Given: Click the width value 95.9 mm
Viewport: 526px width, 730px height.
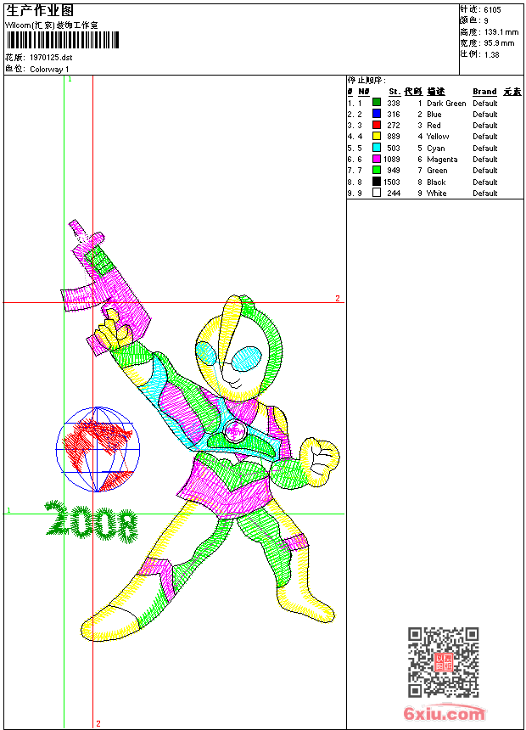Looking at the screenshot, I should coord(499,43).
